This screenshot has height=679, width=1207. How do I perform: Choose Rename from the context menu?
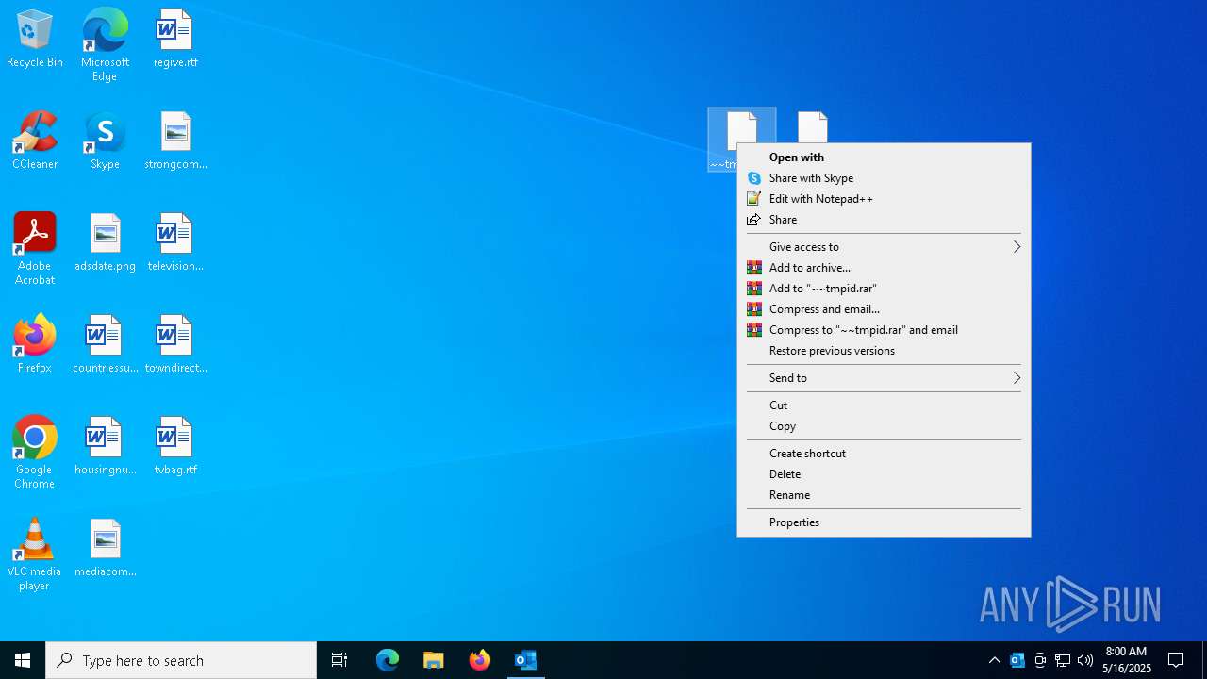(884, 495)
